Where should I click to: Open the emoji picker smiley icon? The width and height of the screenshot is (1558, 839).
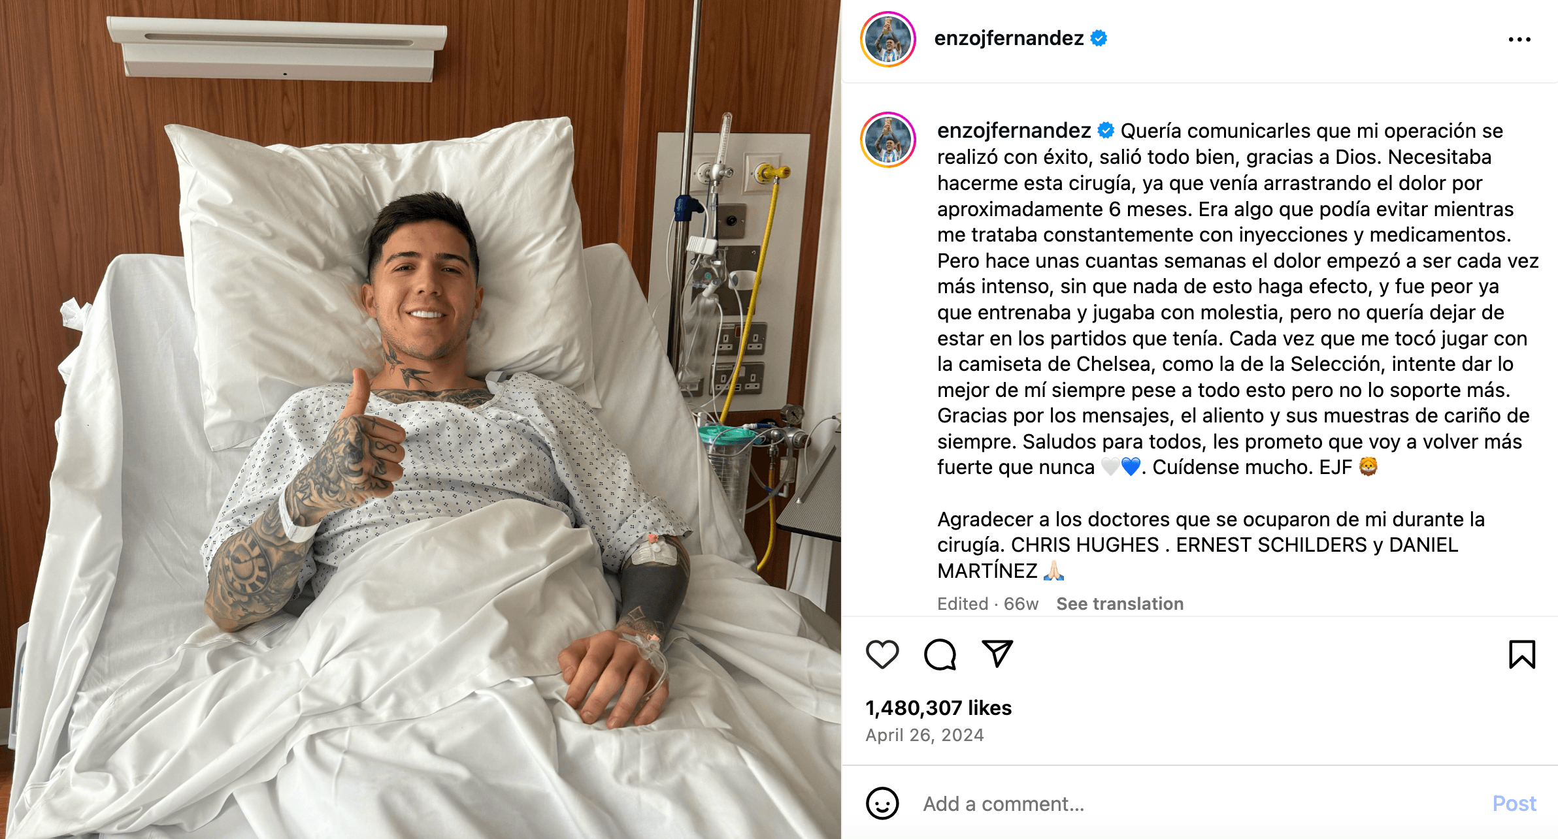(882, 803)
